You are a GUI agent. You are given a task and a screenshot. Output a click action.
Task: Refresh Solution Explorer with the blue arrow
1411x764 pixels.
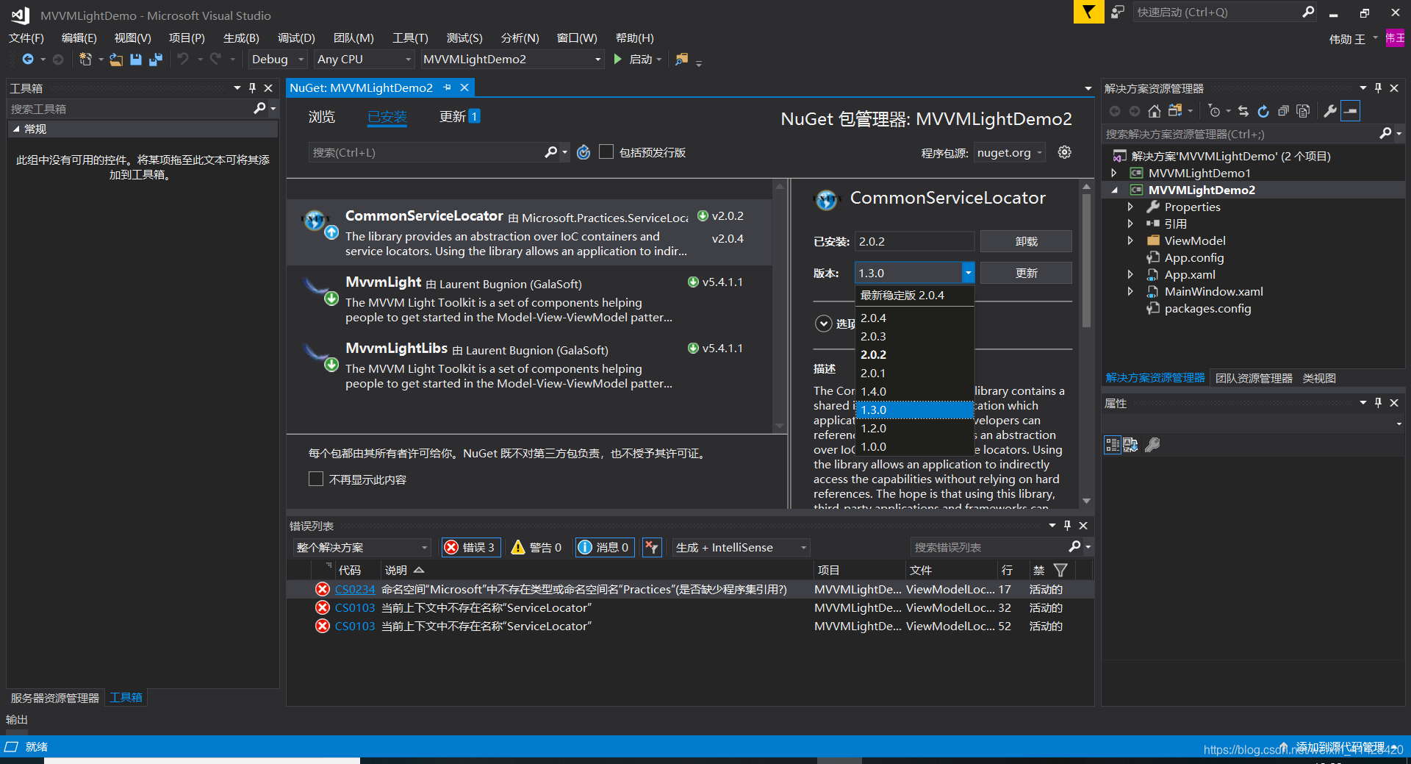tap(1263, 111)
